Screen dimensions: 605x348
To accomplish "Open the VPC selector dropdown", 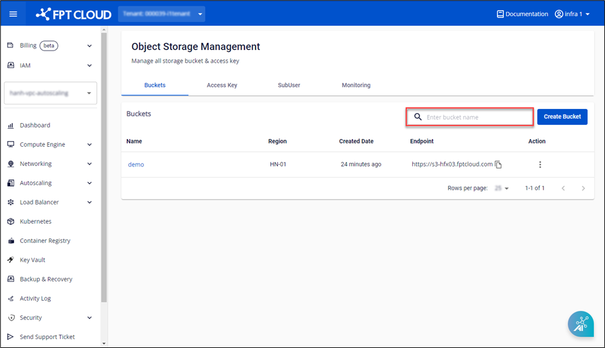I will coord(51,93).
